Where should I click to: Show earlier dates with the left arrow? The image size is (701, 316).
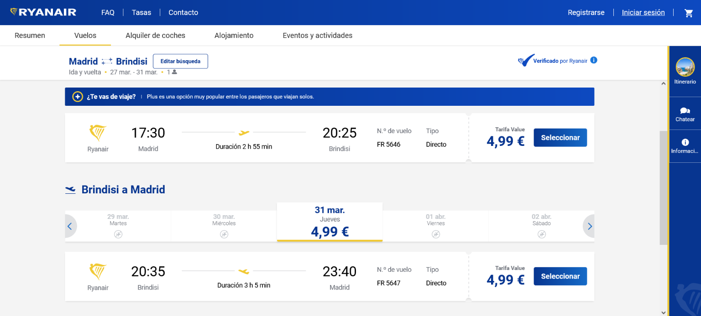coord(70,226)
